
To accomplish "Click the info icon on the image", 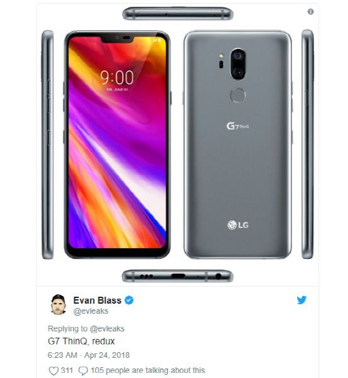I will [310, 11].
